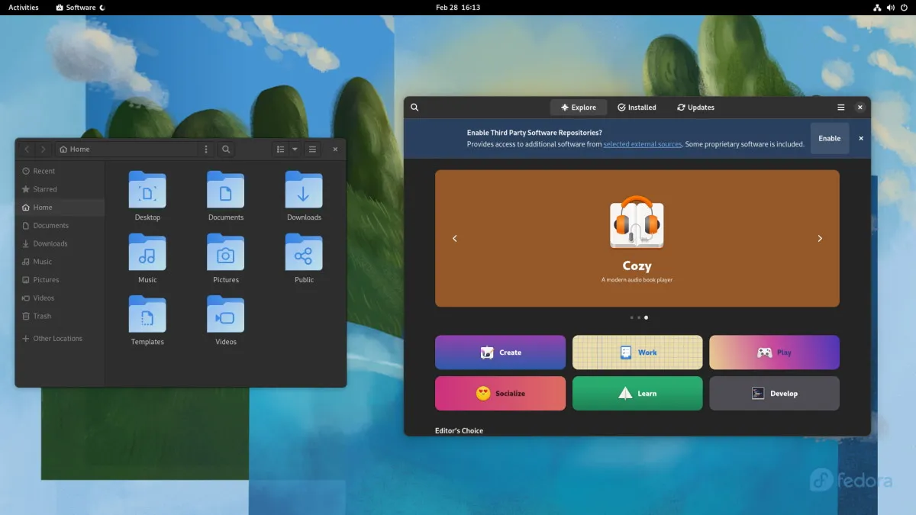The height and width of the screenshot is (515, 916).
Task: Open the Downloads folder in file grid
Action: [304, 190]
